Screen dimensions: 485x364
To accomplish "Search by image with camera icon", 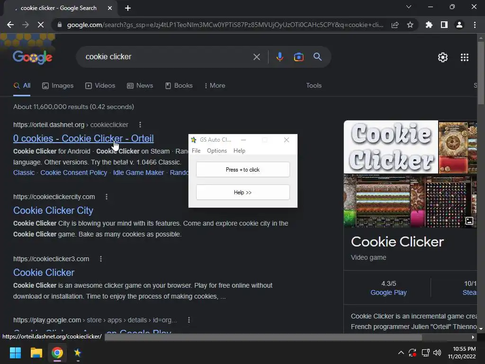I will [x=298, y=57].
